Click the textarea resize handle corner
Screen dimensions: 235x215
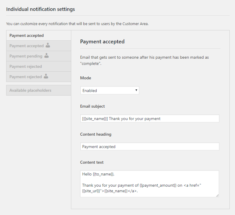pos(217,196)
